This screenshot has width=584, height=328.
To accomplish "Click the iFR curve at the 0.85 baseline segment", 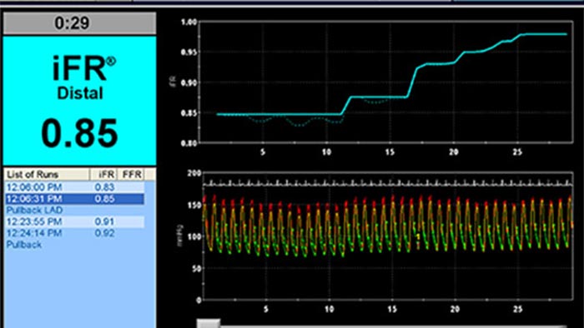I will [x=279, y=114].
